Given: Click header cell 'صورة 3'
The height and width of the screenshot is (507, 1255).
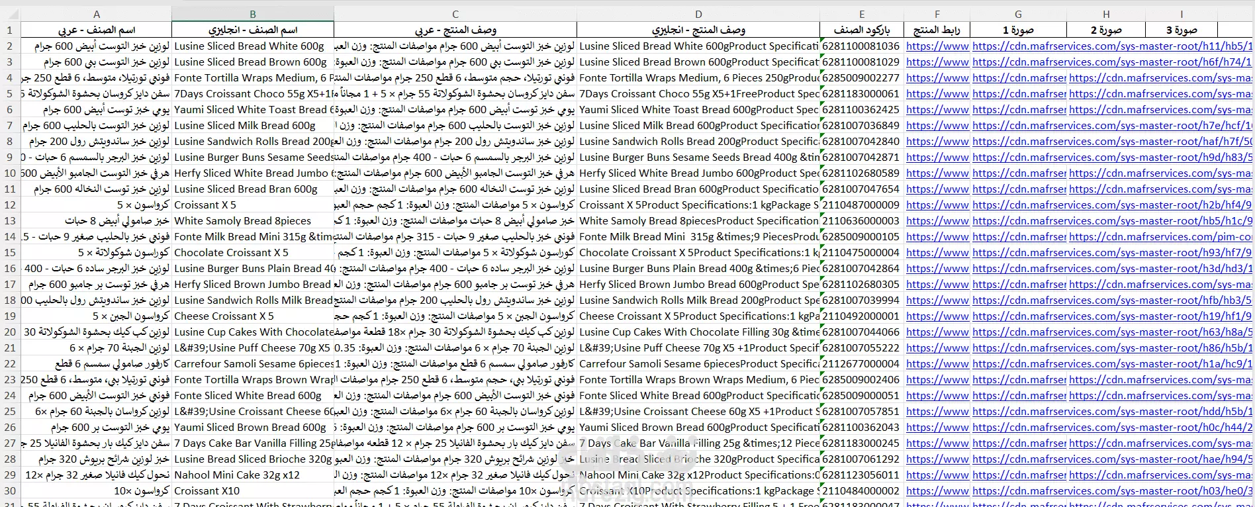Looking at the screenshot, I should [x=1182, y=30].
